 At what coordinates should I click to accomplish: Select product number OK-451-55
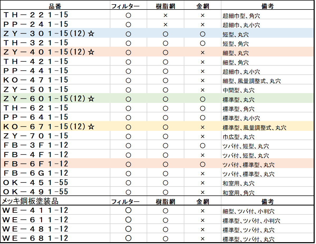[x=36, y=182]
